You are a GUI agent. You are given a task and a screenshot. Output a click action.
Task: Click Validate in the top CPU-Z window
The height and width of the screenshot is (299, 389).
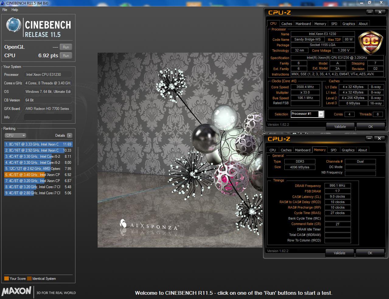pos(340,127)
